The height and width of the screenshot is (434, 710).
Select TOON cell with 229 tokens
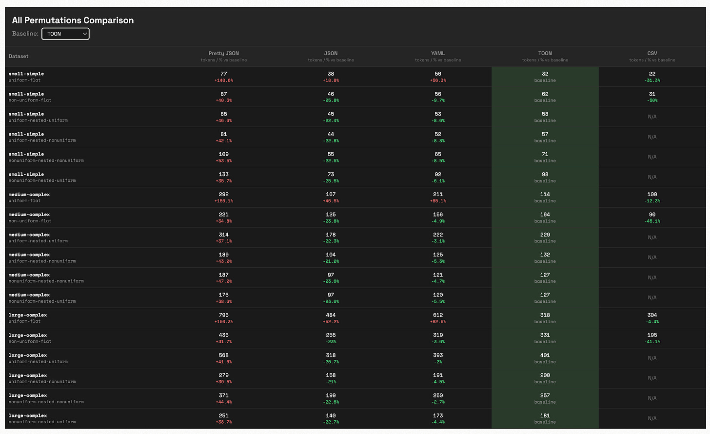[545, 237]
